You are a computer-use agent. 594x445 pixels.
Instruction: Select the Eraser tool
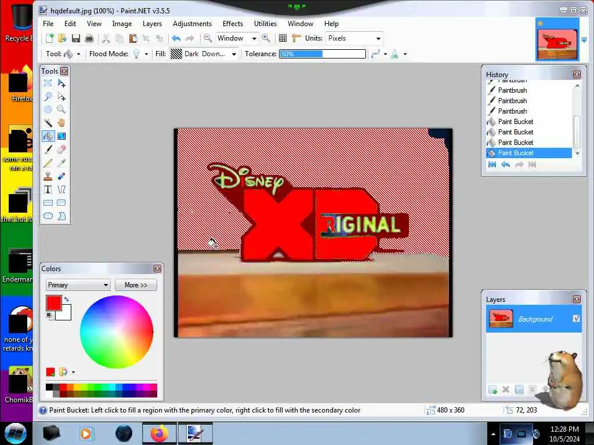click(61, 149)
